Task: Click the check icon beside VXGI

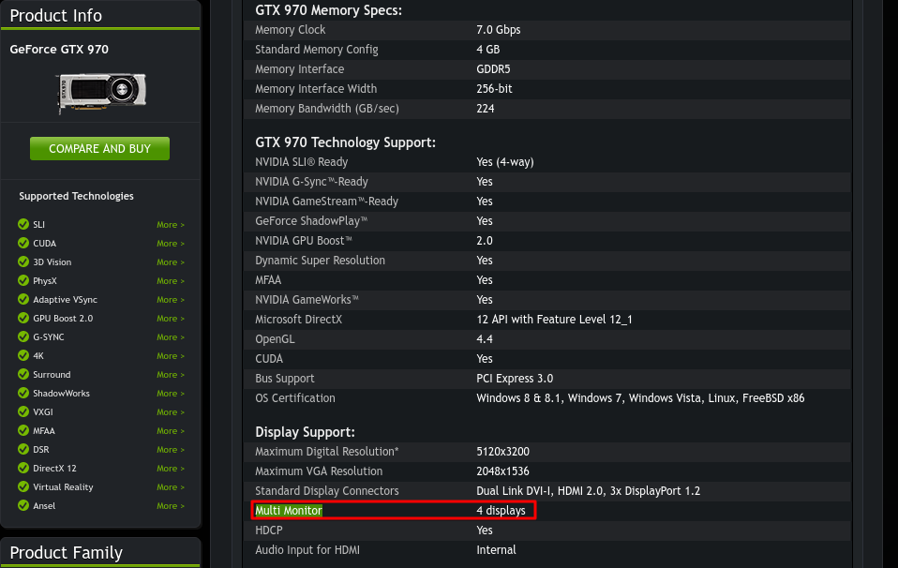Action: 23,411
